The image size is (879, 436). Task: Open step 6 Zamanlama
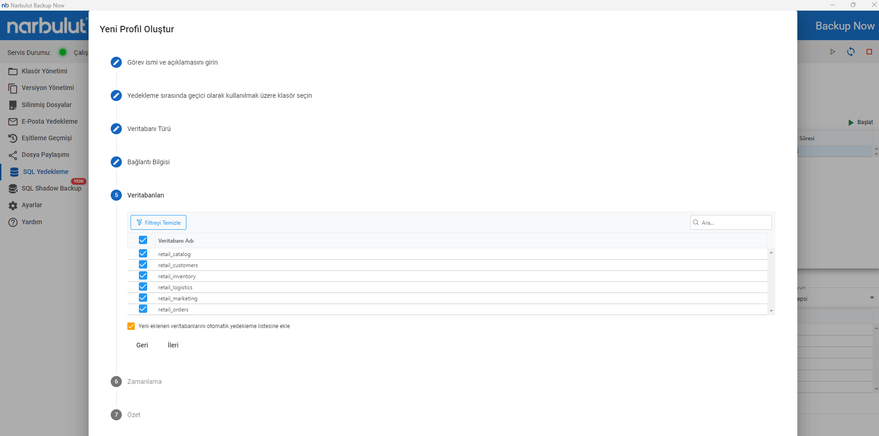pyautogui.click(x=144, y=382)
